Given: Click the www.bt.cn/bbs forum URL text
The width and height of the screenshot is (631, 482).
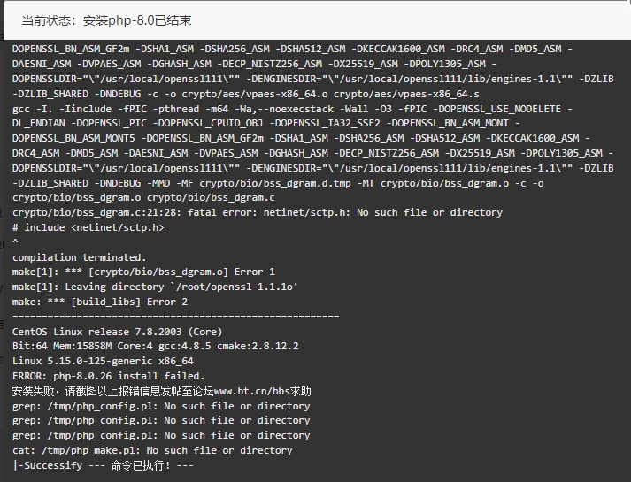Looking at the screenshot, I should click(252, 391).
